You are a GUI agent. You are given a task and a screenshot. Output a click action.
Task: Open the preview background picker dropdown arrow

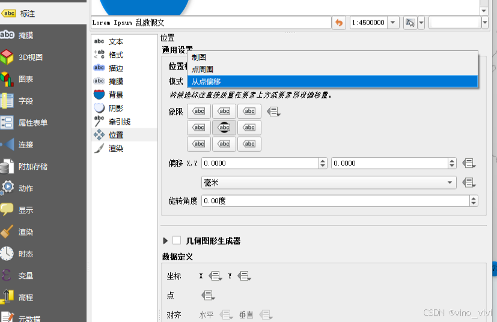(x=421, y=23)
